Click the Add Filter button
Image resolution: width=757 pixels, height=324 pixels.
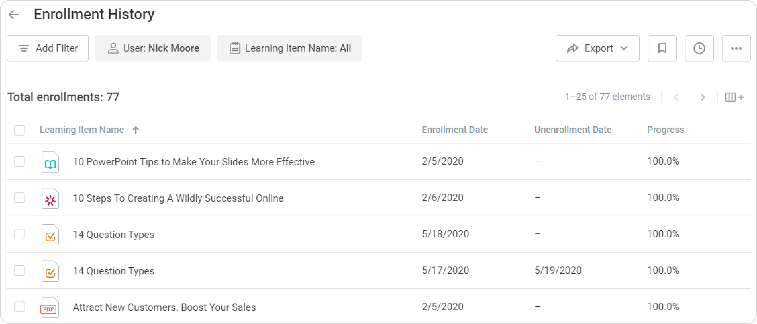(x=48, y=48)
